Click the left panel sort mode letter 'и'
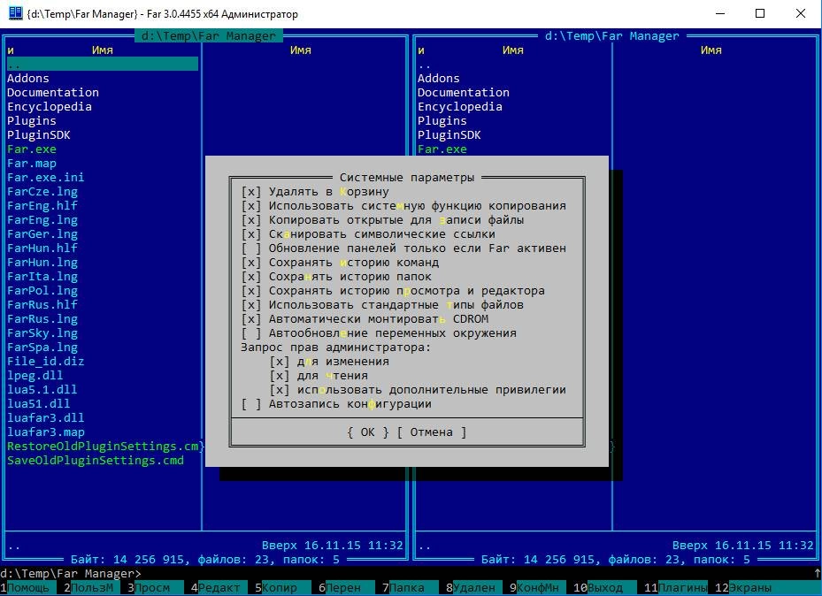The height and width of the screenshot is (596, 822). point(11,50)
